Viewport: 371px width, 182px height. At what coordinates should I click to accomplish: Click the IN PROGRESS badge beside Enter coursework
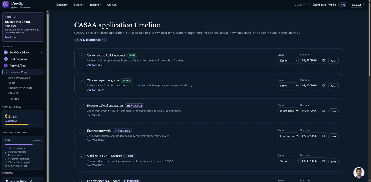tap(122, 131)
